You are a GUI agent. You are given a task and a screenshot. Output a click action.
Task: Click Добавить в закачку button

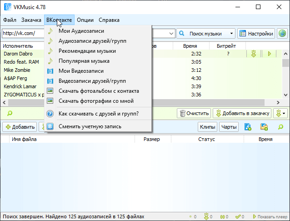[242, 113]
